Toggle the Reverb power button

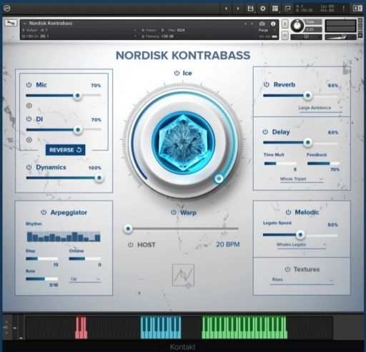267,84
